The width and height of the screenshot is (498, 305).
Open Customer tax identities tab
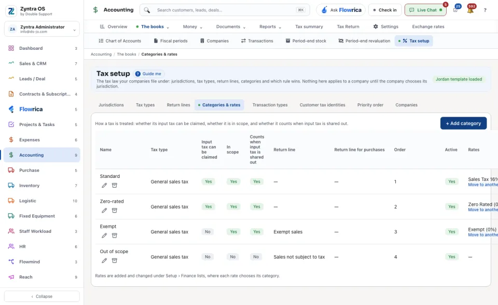pyautogui.click(x=322, y=105)
